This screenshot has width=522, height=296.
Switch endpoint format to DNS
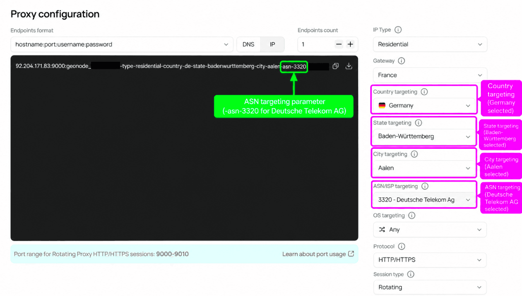(x=248, y=44)
